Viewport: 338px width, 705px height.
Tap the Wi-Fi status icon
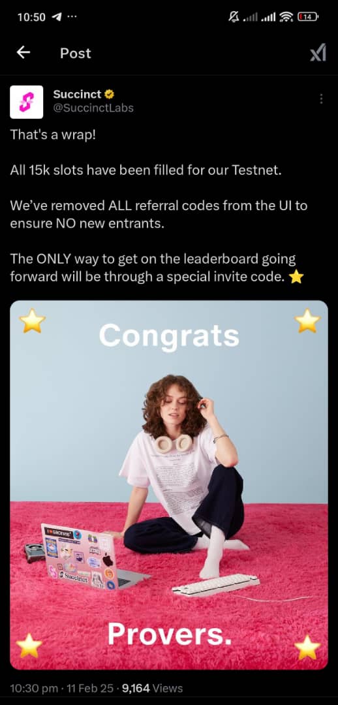pyautogui.click(x=285, y=17)
